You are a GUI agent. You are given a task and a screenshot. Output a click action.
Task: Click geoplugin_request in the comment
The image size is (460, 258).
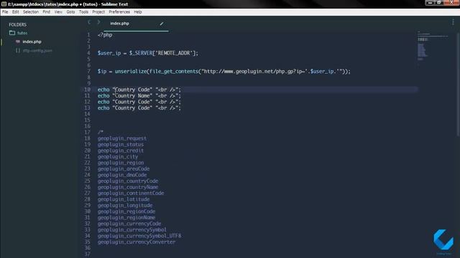point(122,138)
